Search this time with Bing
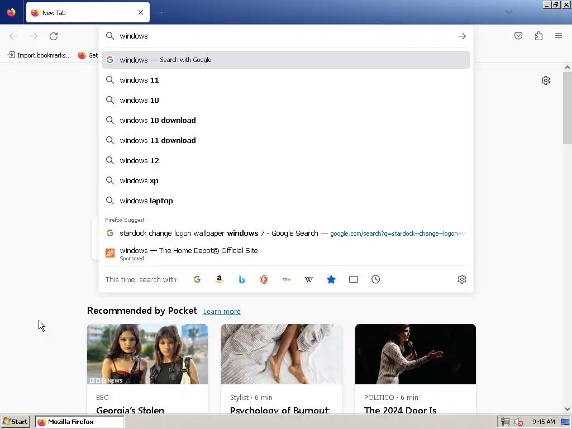Viewport: 572px width, 429px height. tap(241, 279)
